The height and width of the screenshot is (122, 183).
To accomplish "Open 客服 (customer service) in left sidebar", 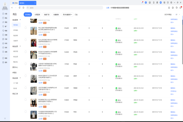I will coord(4,31).
